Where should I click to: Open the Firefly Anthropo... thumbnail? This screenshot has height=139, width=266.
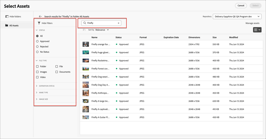(x=86, y=93)
